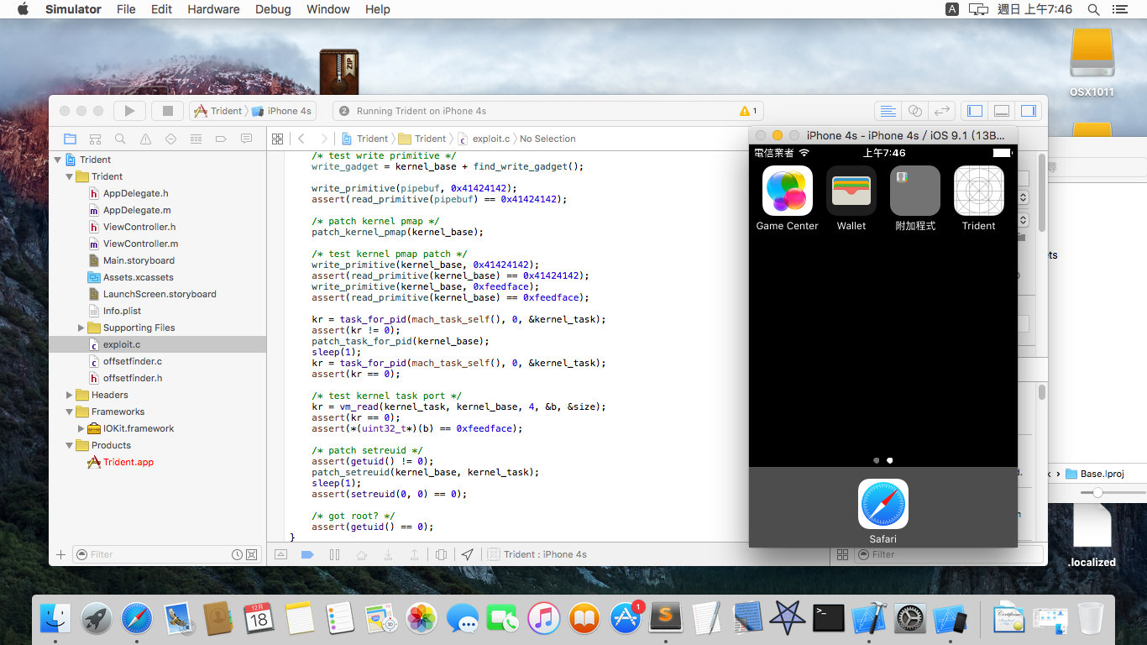This screenshot has height=645, width=1147.
Task: Open the Report navigator
Action: coord(247,139)
